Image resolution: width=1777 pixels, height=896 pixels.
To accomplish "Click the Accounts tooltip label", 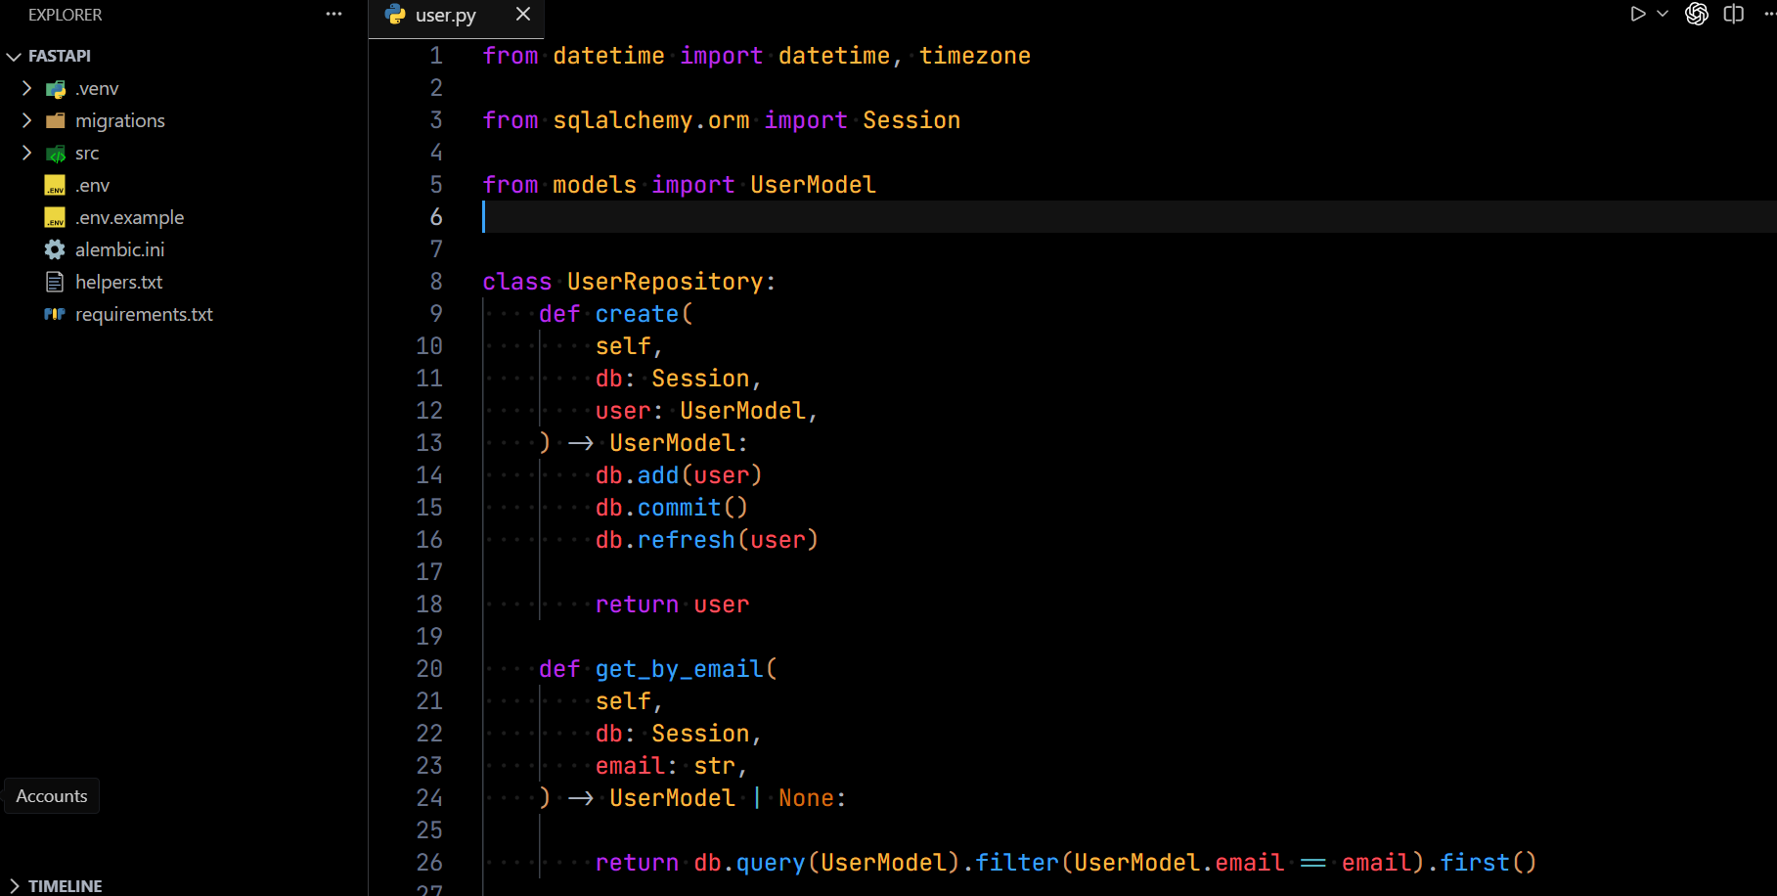I will click(x=52, y=796).
